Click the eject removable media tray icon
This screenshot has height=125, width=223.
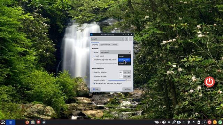(194, 122)
